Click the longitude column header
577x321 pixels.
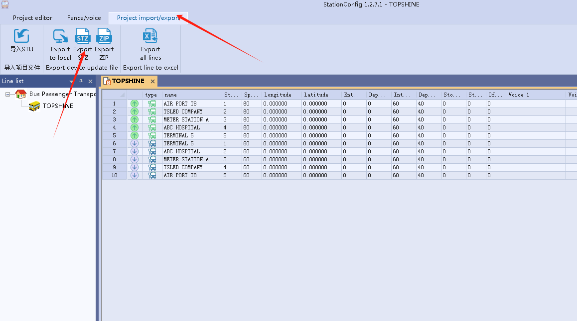click(x=281, y=95)
